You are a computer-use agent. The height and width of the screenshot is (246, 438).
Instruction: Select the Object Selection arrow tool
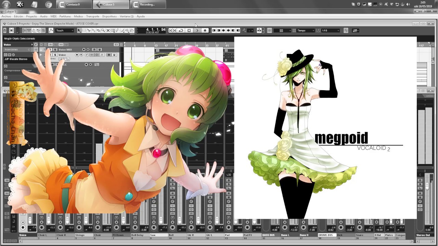(x=79, y=30)
